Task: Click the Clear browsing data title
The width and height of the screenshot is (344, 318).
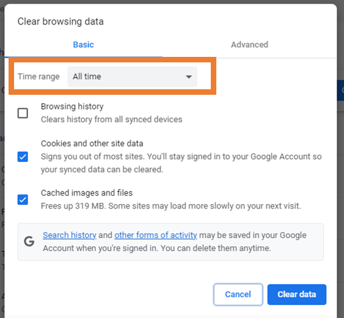Action: tap(60, 21)
